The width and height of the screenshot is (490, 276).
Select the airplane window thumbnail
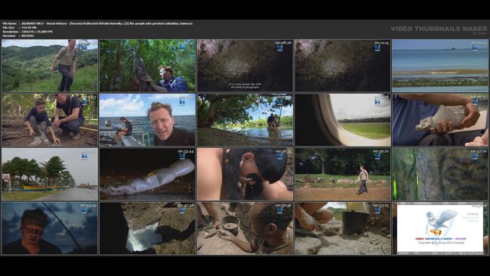point(343,119)
